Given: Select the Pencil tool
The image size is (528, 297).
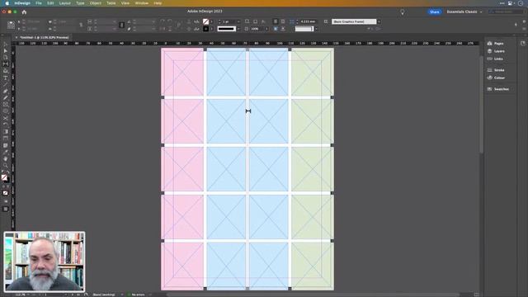Looking at the screenshot, I should (6, 98).
